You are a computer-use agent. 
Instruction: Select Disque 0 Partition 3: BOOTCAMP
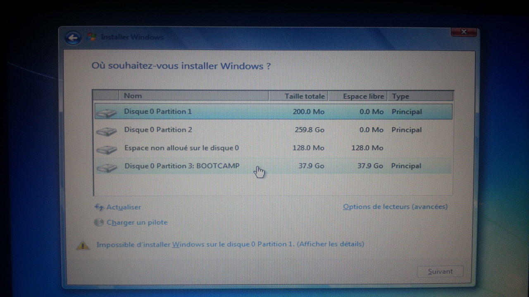coord(273,166)
